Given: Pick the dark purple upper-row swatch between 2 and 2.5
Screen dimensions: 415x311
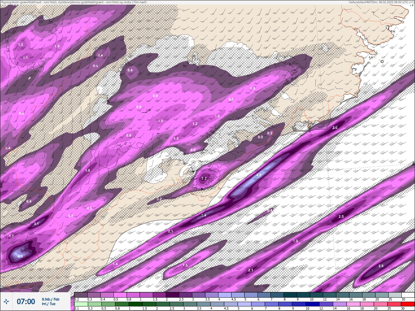Looking at the screenshot, I should pos(172,295).
